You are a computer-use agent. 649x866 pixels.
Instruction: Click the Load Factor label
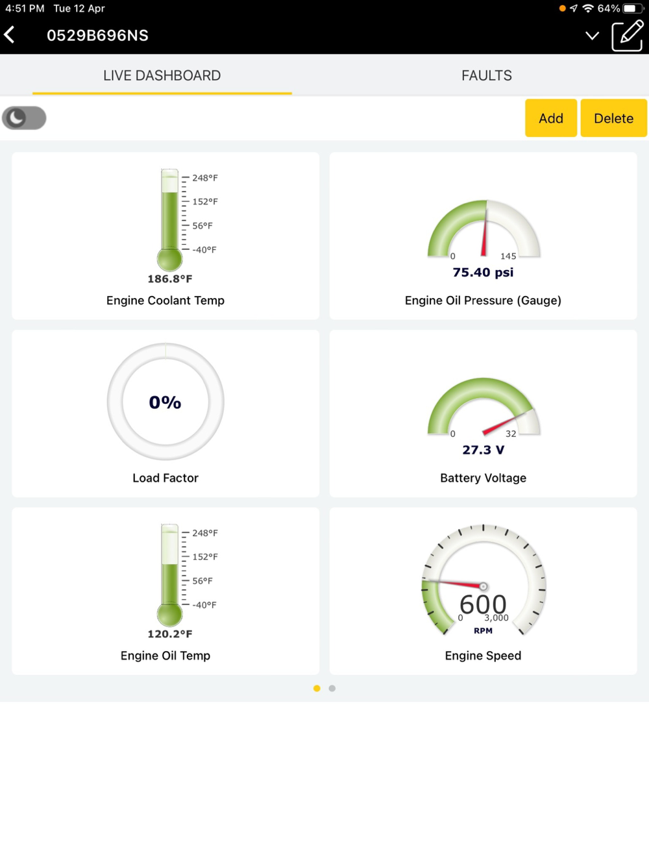[x=165, y=478]
